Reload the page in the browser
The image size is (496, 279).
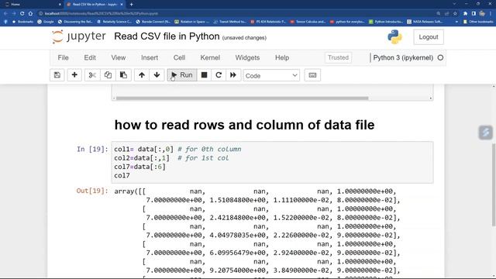click(x=22, y=14)
